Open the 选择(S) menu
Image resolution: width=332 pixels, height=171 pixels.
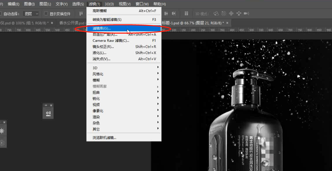78,4
